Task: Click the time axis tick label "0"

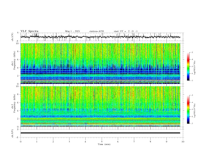Action: 21,142
